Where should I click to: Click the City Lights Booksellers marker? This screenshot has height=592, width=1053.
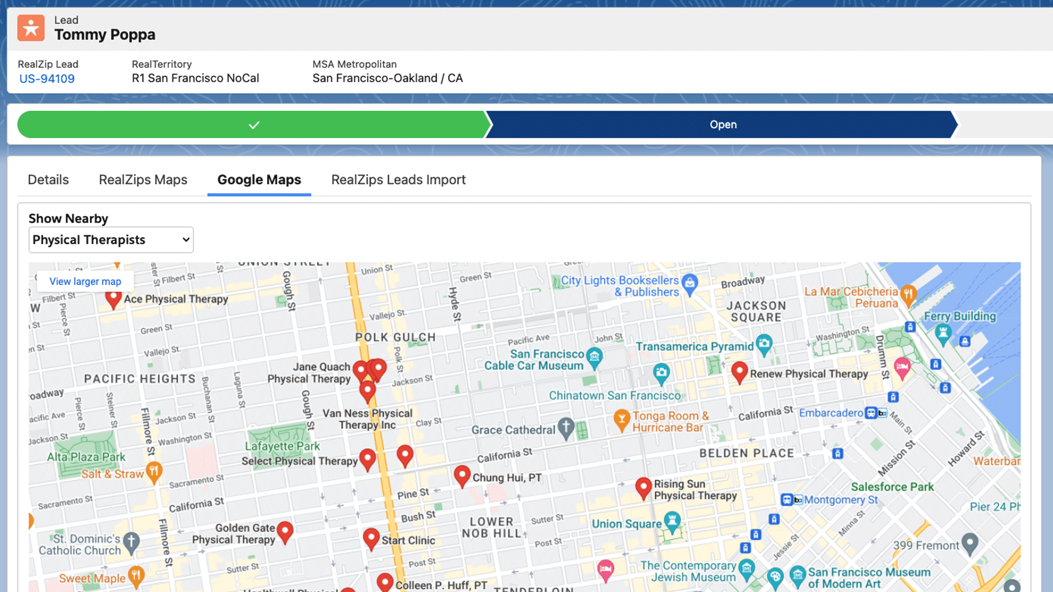(x=689, y=284)
